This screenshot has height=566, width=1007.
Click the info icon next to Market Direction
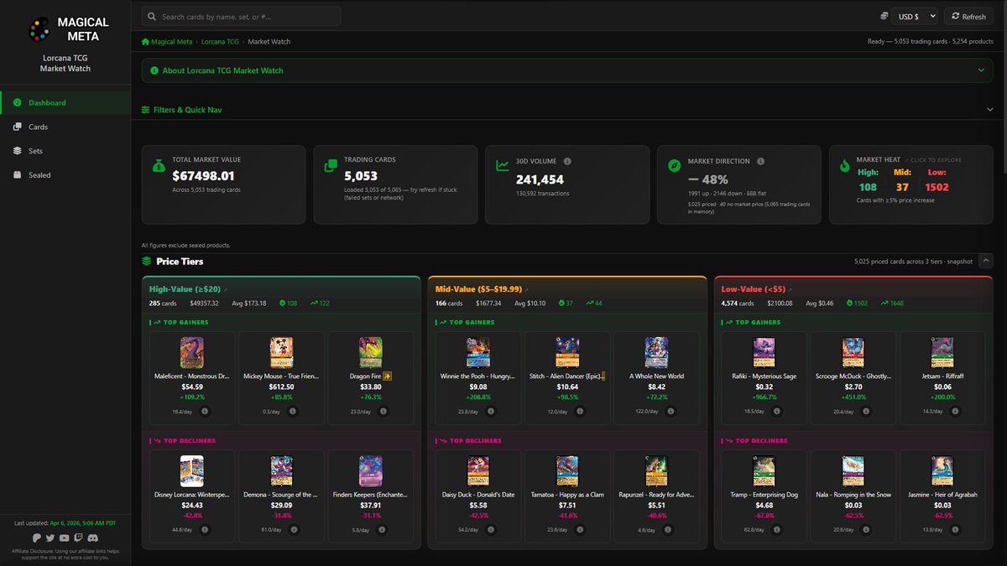point(760,161)
